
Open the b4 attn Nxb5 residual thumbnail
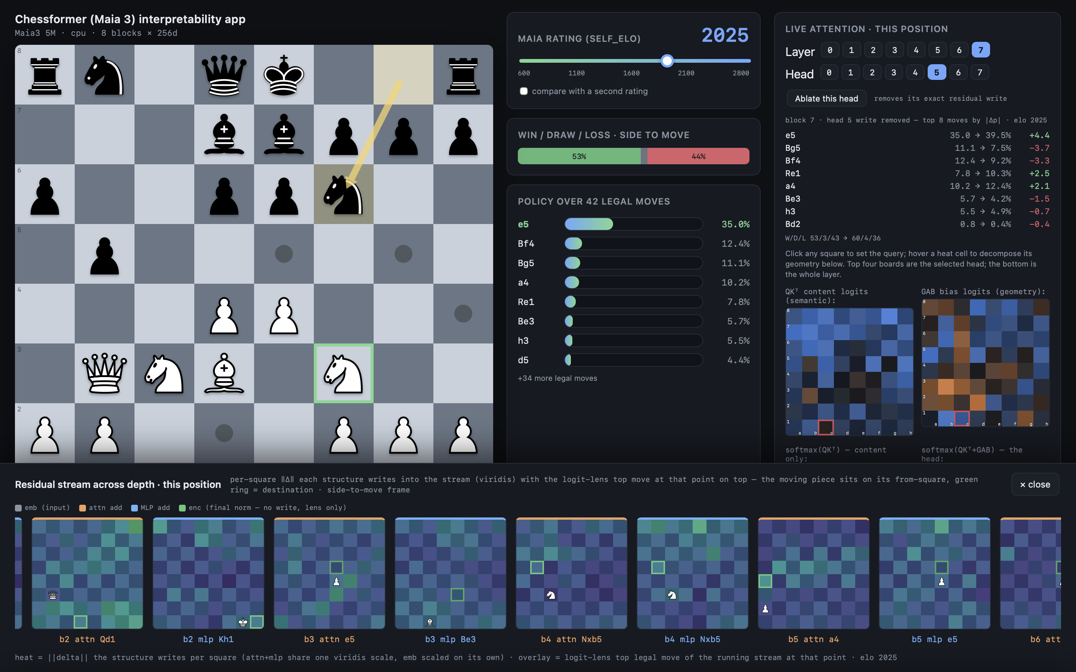[x=571, y=573]
